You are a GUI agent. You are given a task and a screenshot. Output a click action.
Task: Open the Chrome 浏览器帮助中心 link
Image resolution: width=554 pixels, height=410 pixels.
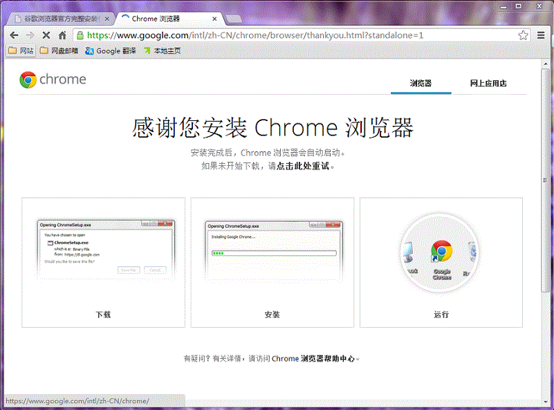pyautogui.click(x=313, y=359)
